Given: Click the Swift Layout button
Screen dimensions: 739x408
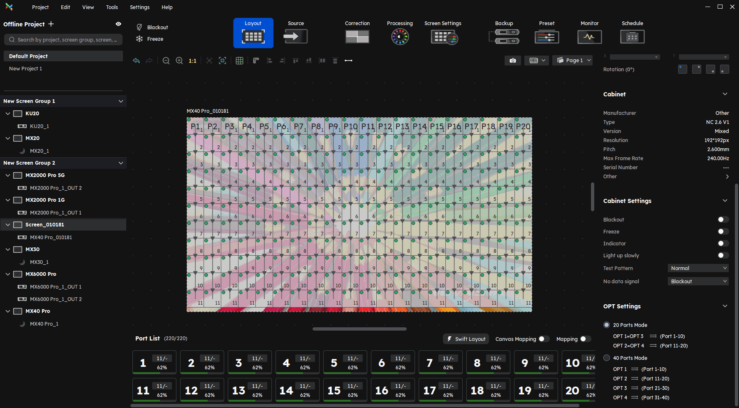Looking at the screenshot, I should (x=466, y=339).
